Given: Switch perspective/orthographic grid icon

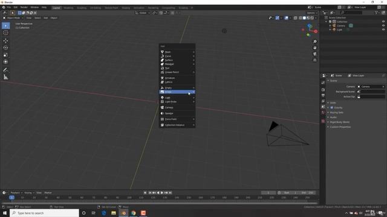Looking at the screenshot, I should [x=314, y=60].
